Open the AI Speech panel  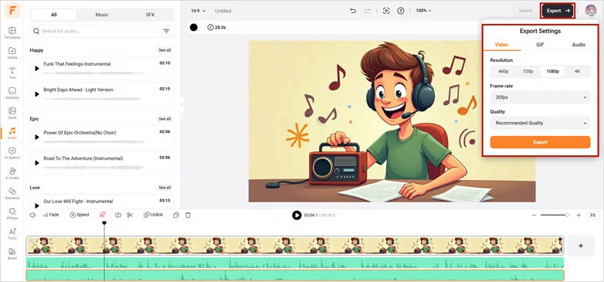pos(12,153)
